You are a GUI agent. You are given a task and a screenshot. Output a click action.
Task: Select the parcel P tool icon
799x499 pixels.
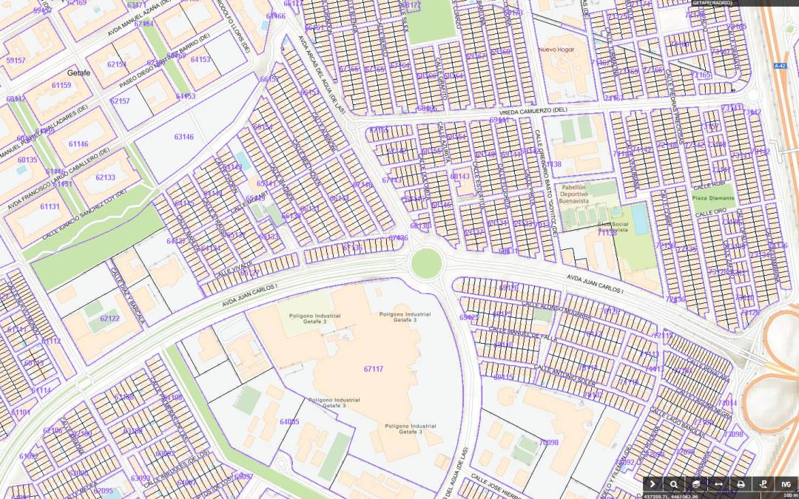tap(761, 483)
